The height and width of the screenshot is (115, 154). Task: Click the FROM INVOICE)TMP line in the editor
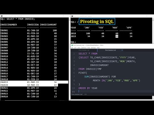tap(90, 69)
